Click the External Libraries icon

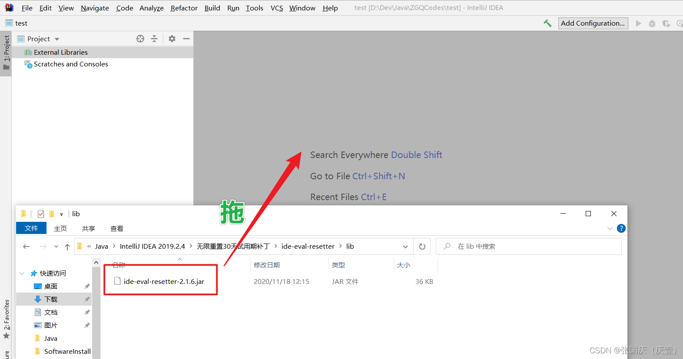tap(28, 52)
